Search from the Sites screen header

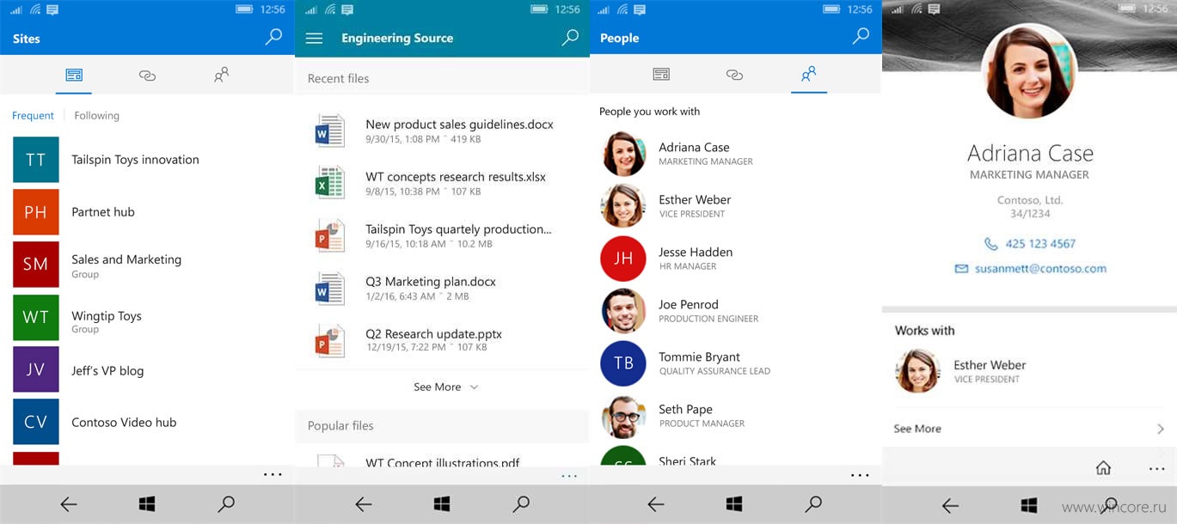[x=273, y=37]
